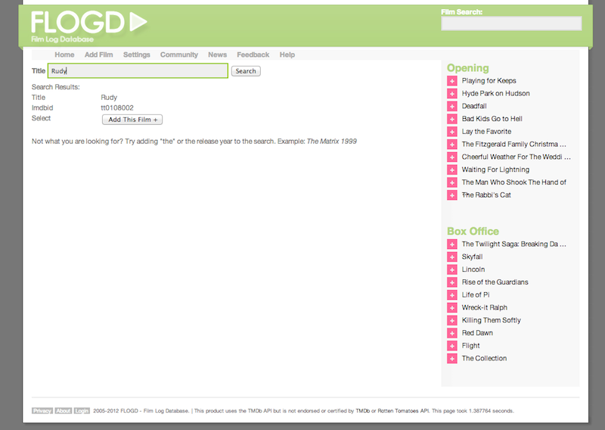
Task: Click the plus icon next to Bad Kids Go to Hell
Action: 451,119
